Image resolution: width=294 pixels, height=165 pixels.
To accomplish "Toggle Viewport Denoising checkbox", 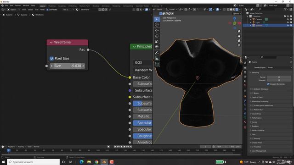I will point(268,84).
